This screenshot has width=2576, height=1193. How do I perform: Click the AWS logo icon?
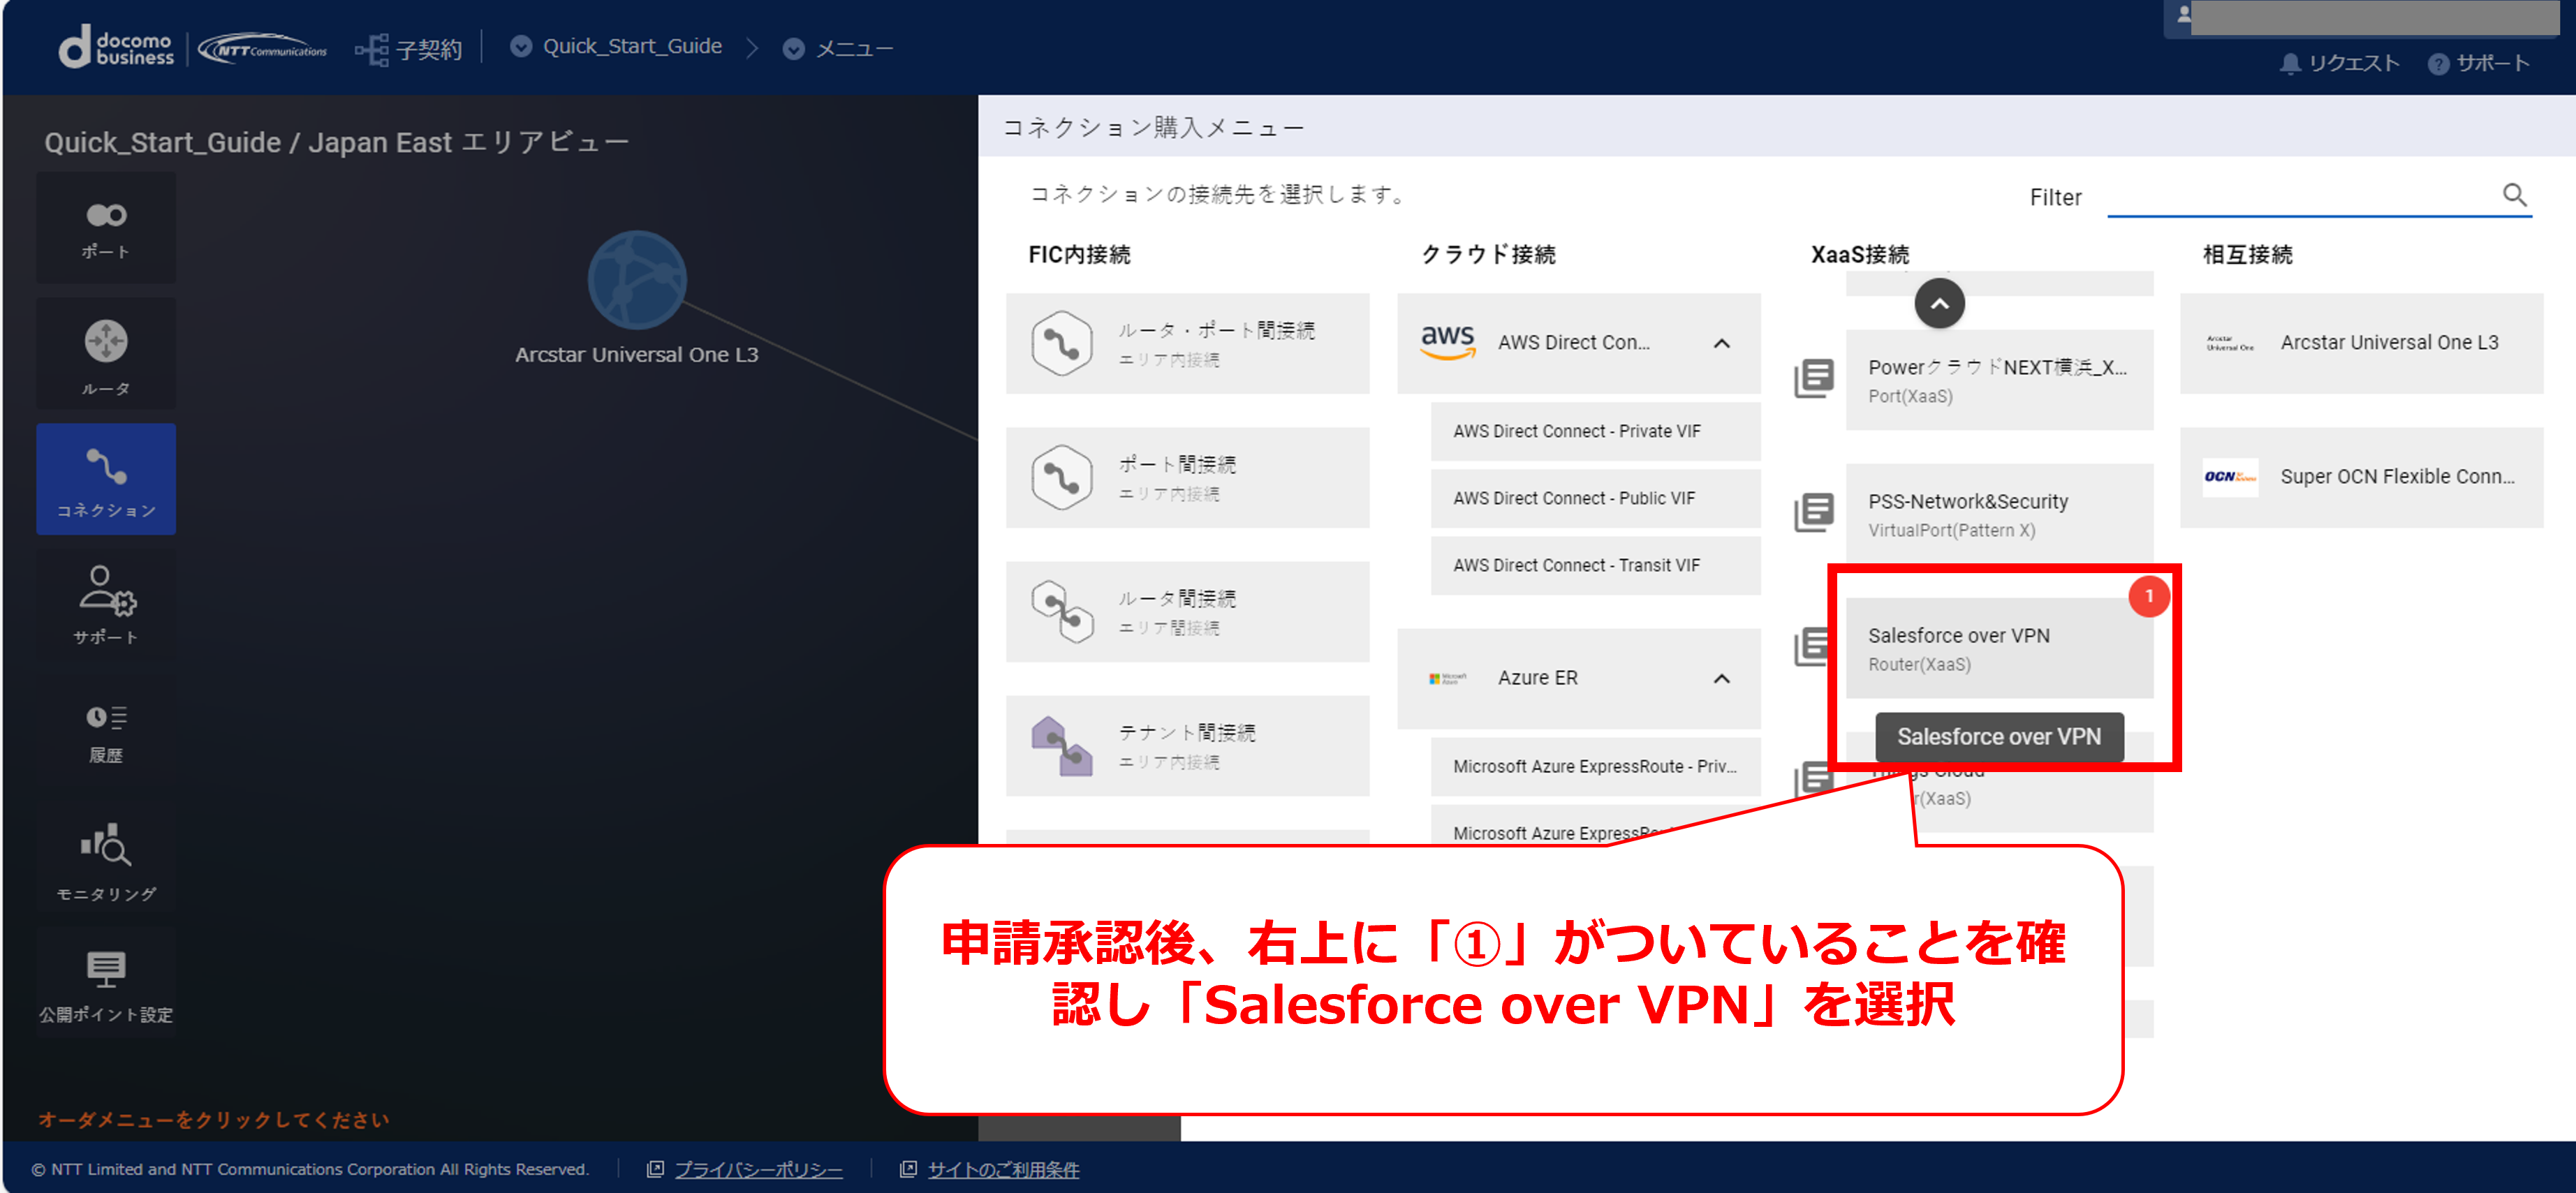click(x=1448, y=342)
